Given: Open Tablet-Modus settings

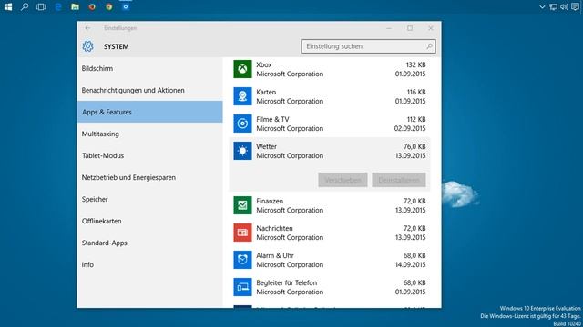Looking at the screenshot, I should [x=149, y=155].
